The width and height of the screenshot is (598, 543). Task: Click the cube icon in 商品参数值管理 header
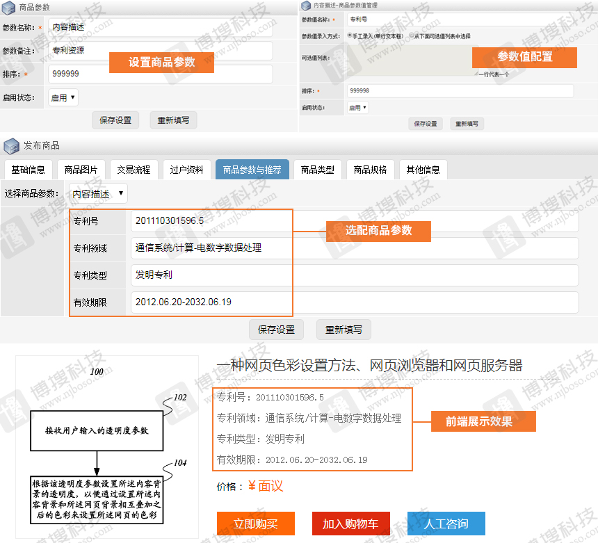tap(305, 6)
